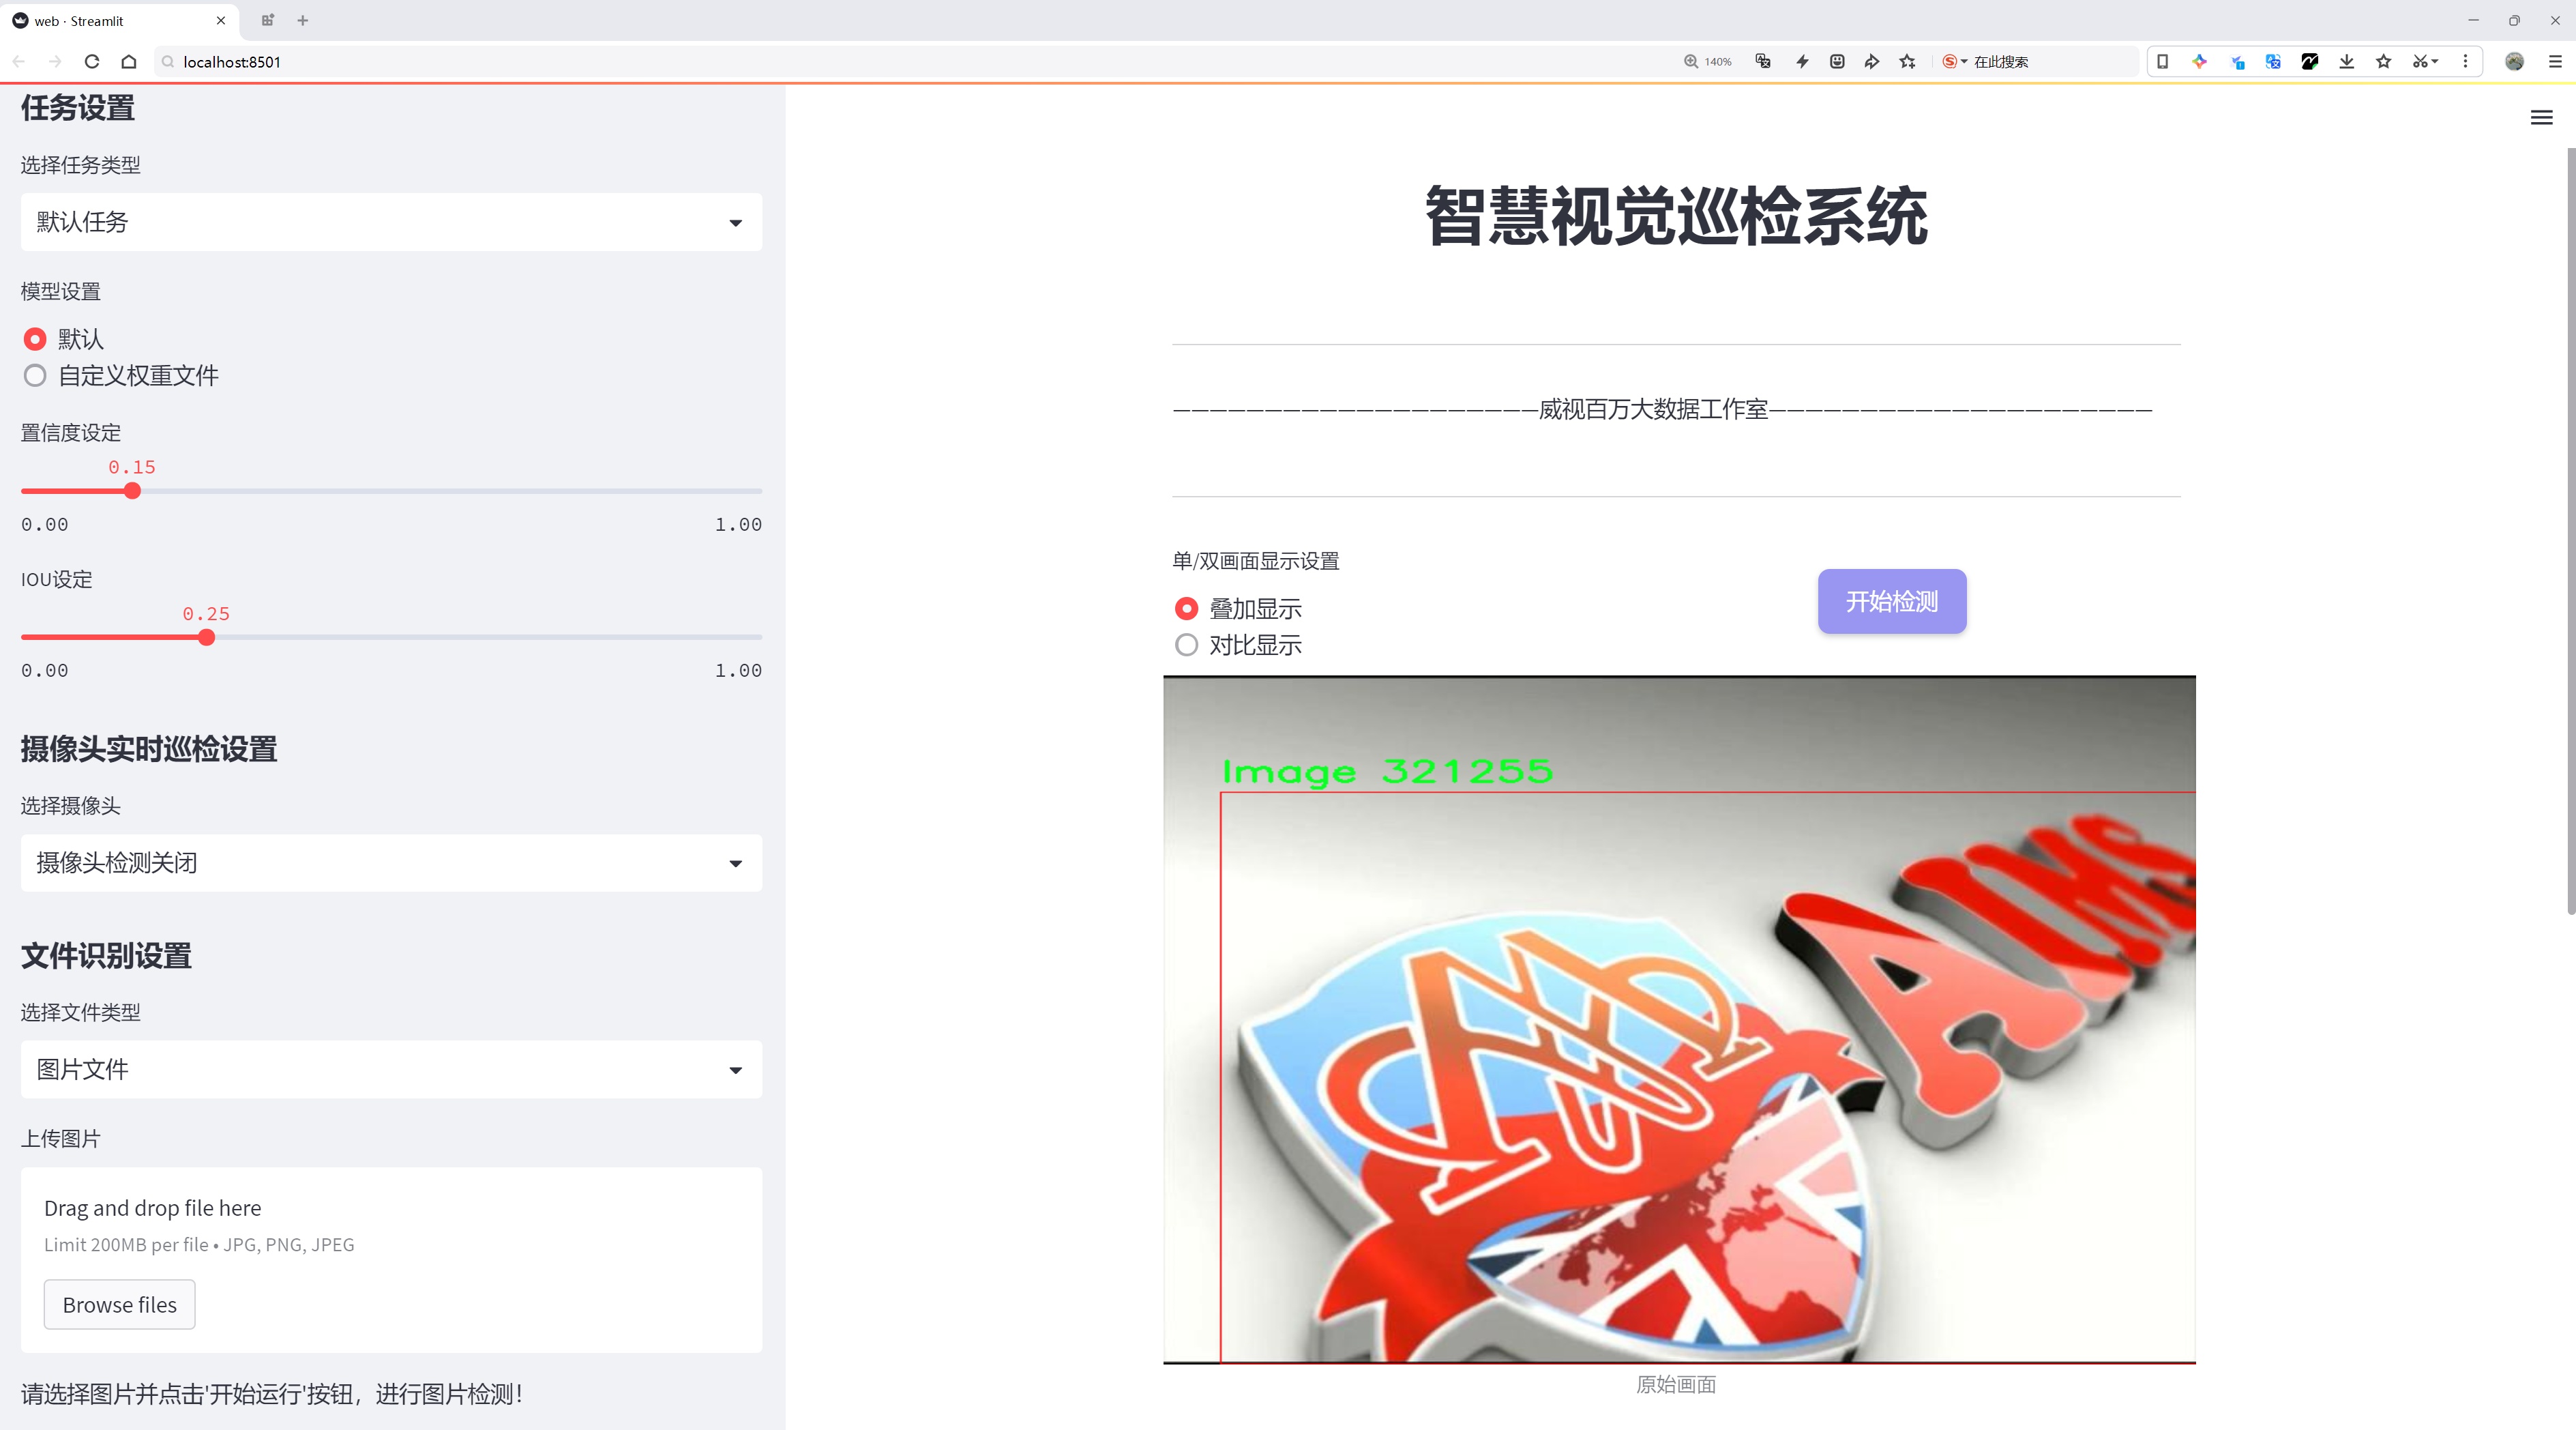Click the Drag and drop file upload area
This screenshot has width=2576, height=1430.
pyautogui.click(x=391, y=1260)
